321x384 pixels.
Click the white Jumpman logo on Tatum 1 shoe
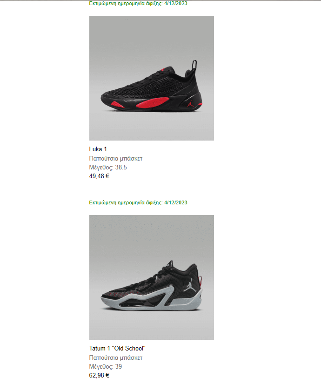(190, 285)
